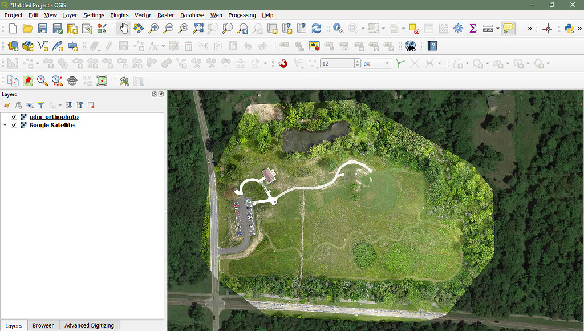Uncheck visibility of odm_orthophoto layer
The width and height of the screenshot is (584, 331).
tap(14, 116)
